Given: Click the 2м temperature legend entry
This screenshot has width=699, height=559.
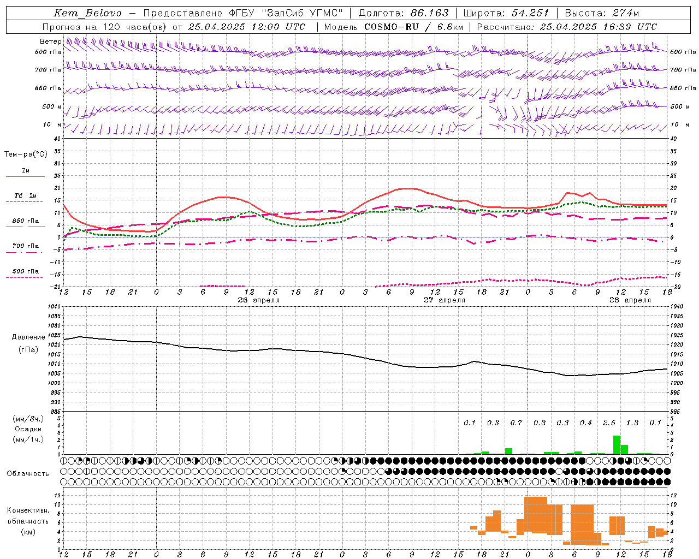Looking at the screenshot, I should (x=26, y=170).
